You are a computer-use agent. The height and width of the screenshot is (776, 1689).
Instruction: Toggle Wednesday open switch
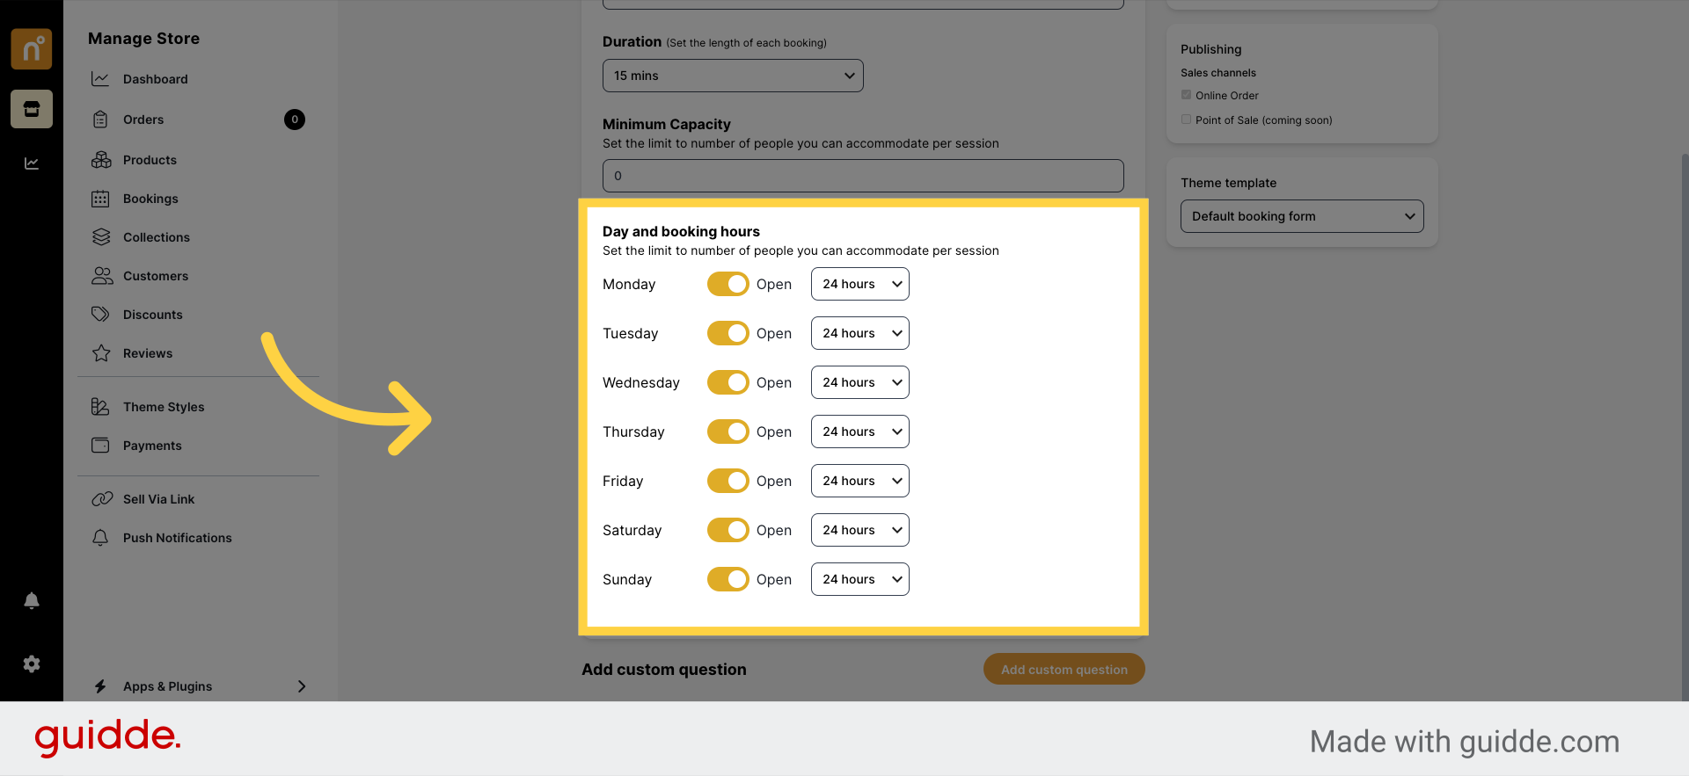coord(728,382)
